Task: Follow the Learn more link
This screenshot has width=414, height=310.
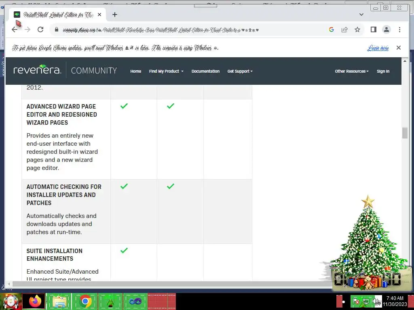Action: (x=378, y=48)
